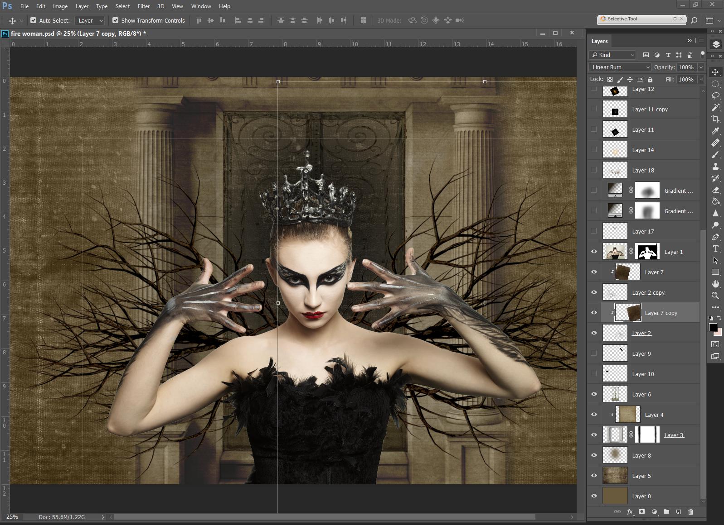724x525 pixels.
Task: Open the Linear Burn blend mode dropdown
Action: 620,67
